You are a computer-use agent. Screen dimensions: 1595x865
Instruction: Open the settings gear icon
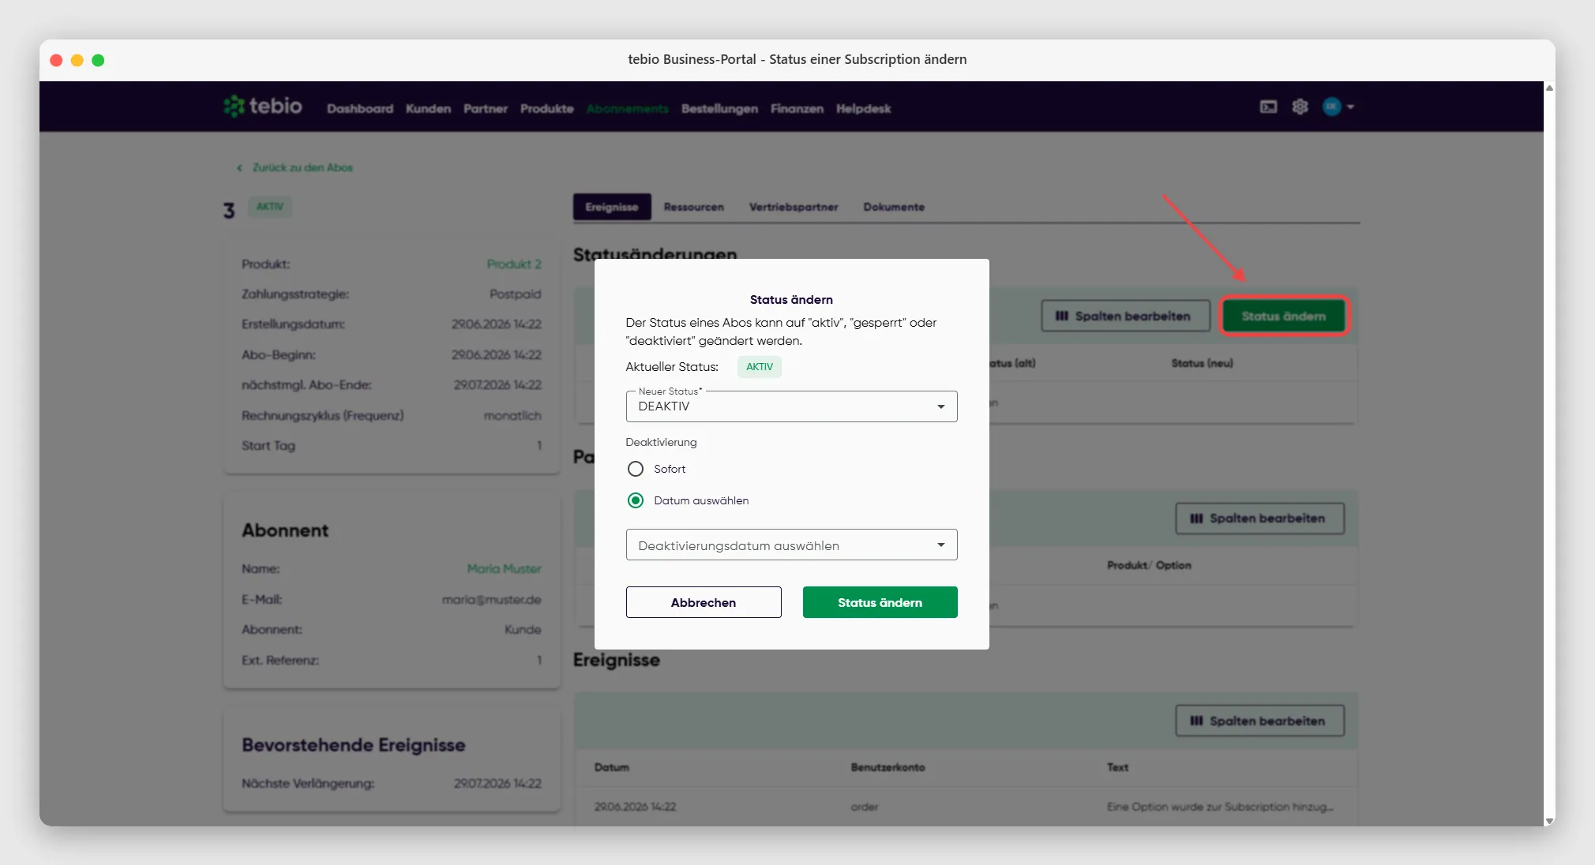(x=1300, y=107)
